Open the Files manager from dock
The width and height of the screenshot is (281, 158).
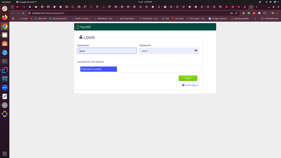4,35
